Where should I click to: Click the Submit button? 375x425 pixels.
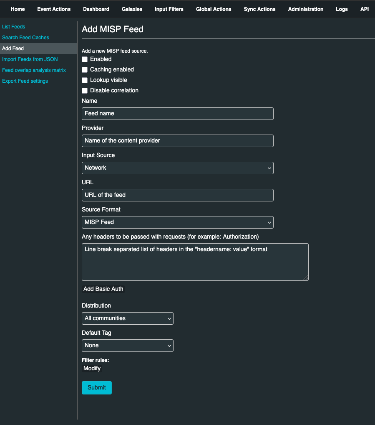click(x=97, y=387)
